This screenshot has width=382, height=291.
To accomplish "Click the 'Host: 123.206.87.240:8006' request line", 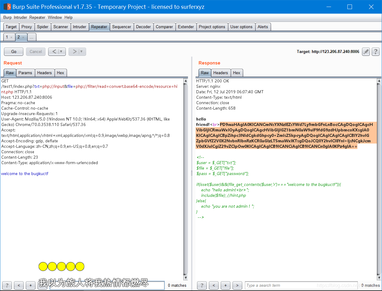I will (x=27, y=97).
